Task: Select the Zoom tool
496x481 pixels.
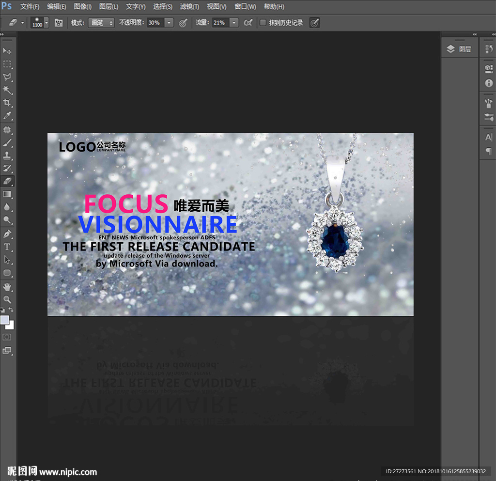Action: click(7, 299)
